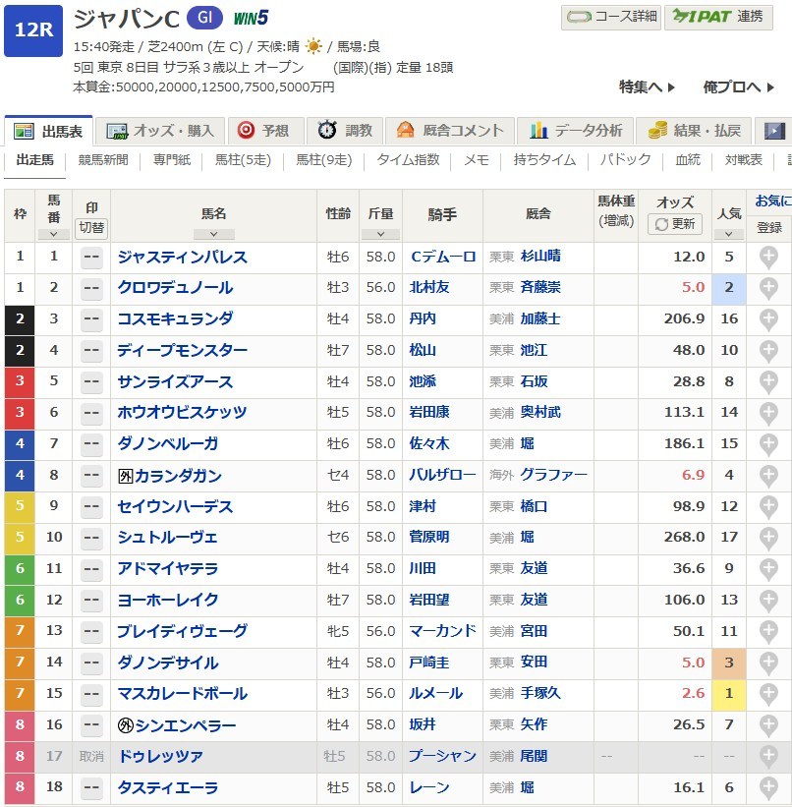Open the コース詳細 course details button
792x807 pixels.
(x=610, y=17)
